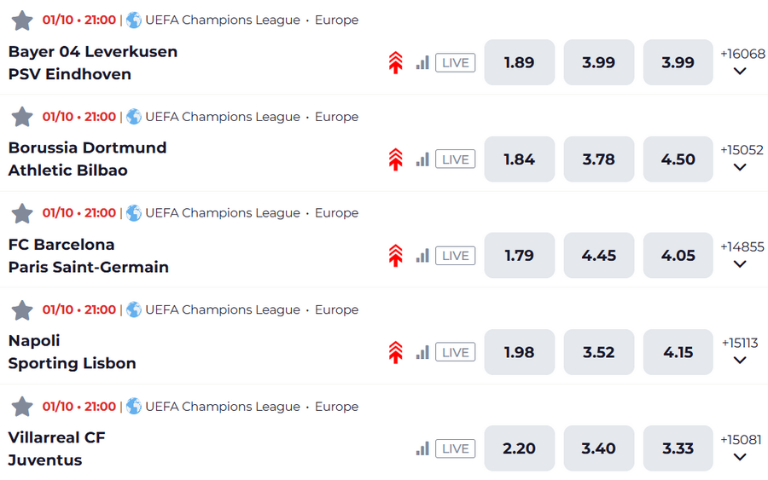
Task: Favorite the Bayer 04 Leverkusen match star
Action: tap(22, 20)
